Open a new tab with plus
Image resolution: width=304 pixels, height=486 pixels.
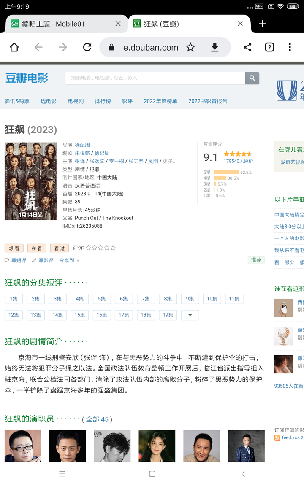(x=263, y=24)
